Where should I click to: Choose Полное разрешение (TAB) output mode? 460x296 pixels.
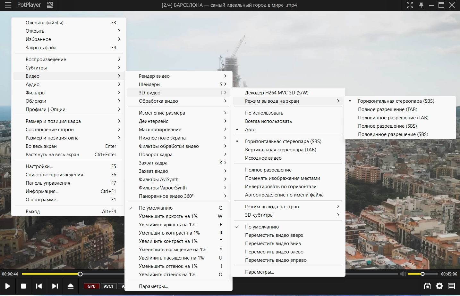click(400, 109)
